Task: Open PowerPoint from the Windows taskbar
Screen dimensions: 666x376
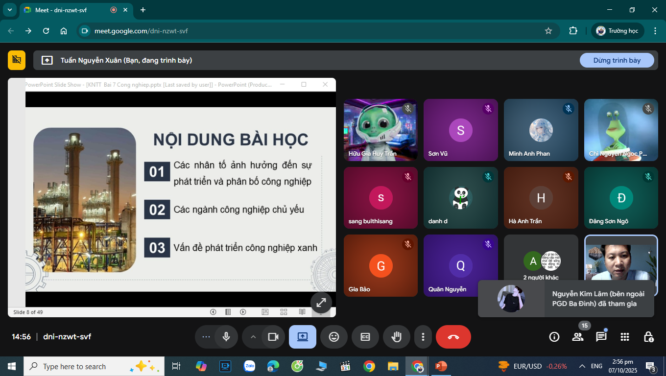Action: 441,366
